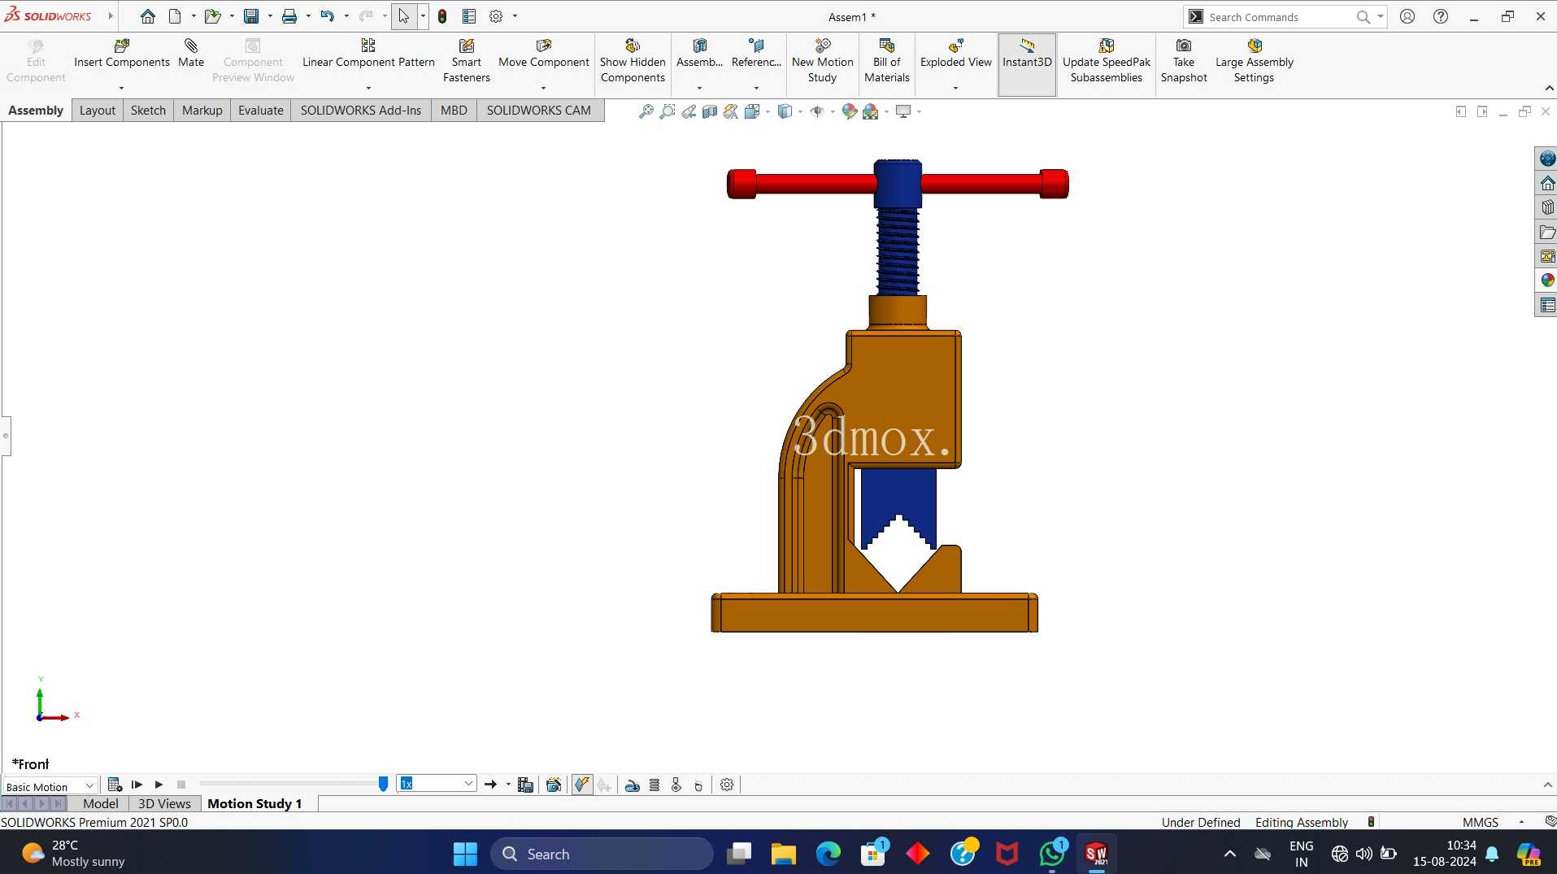Open the SOLIDWORKS CAM tab
The height and width of the screenshot is (874, 1557).
pos(539,111)
